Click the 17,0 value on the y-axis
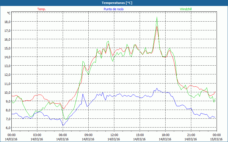Viewport: 228px width, 142px height. tap(8, 31)
